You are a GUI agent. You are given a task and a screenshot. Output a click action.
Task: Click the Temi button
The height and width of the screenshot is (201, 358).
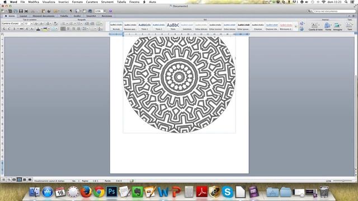350,26
